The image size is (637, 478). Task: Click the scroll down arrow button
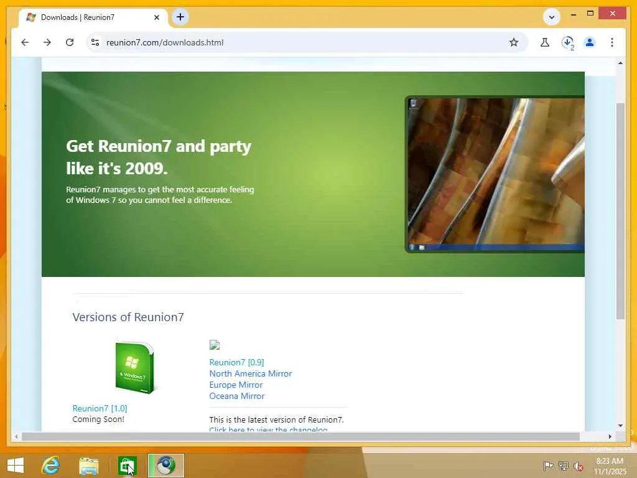[x=620, y=426]
